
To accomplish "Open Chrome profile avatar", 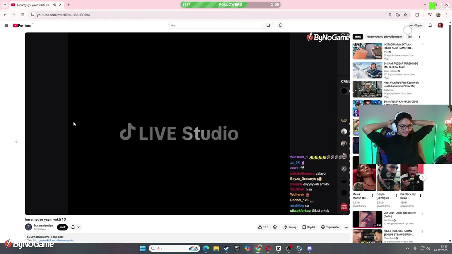I will click(438, 15).
